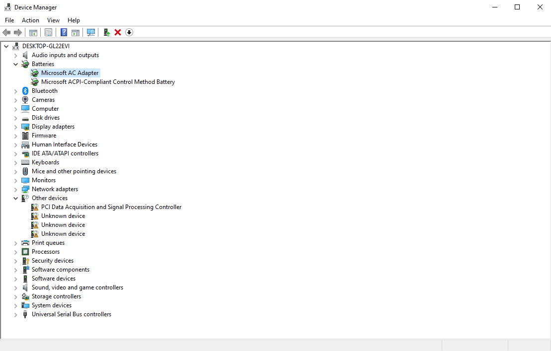Select Microsoft ACPI-Compliant Control Method Battery
551x351 pixels.
click(108, 82)
